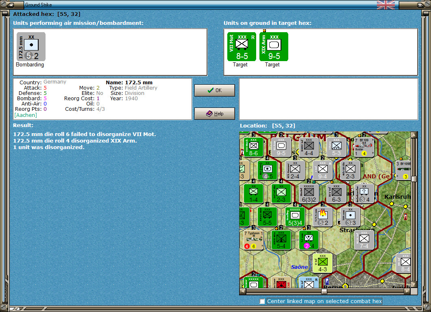Click the Saône river label on map
Screen dimensions: 431x312
pyautogui.click(x=299, y=267)
